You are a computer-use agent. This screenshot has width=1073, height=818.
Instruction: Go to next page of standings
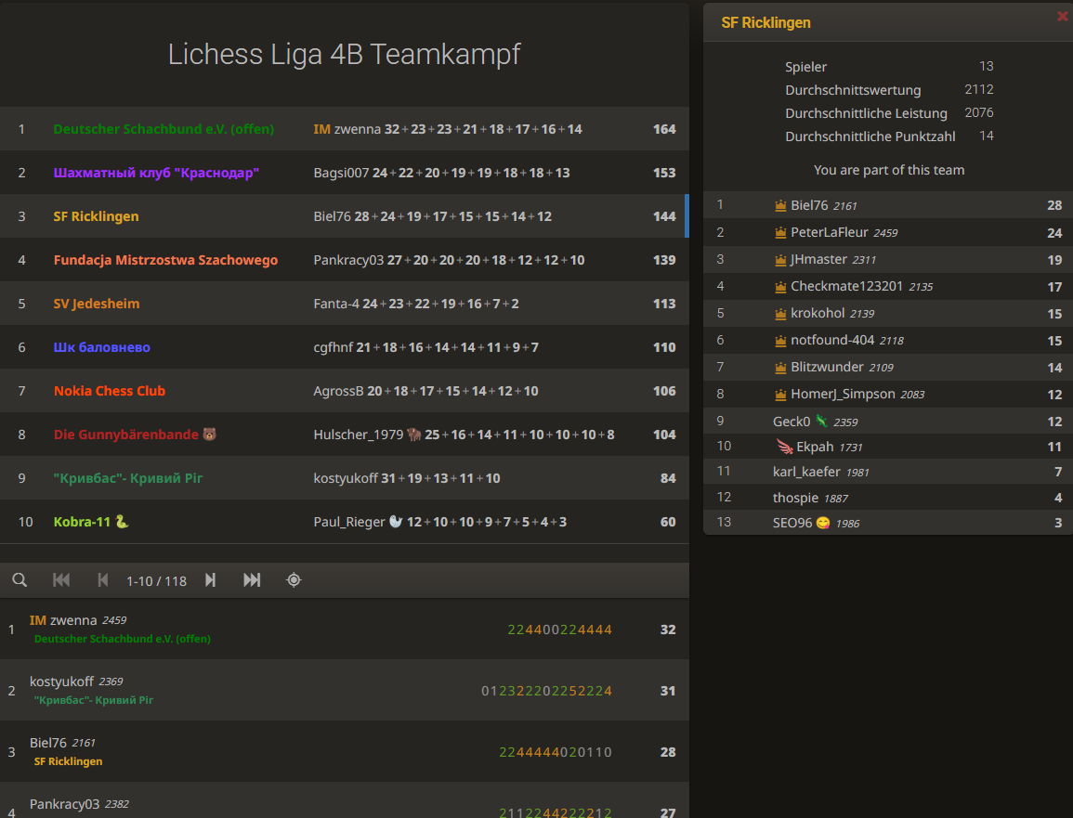(211, 580)
